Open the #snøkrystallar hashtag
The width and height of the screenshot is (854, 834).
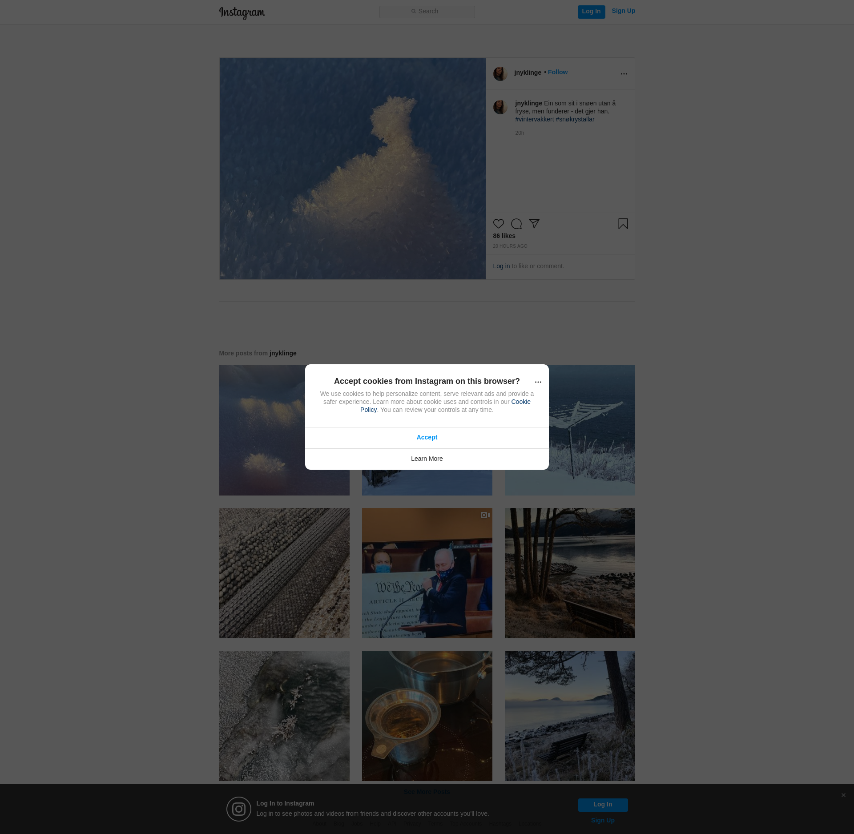click(x=575, y=119)
